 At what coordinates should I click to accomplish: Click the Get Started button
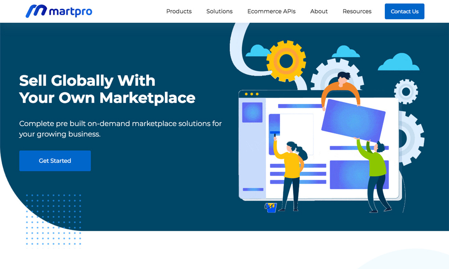click(x=55, y=161)
